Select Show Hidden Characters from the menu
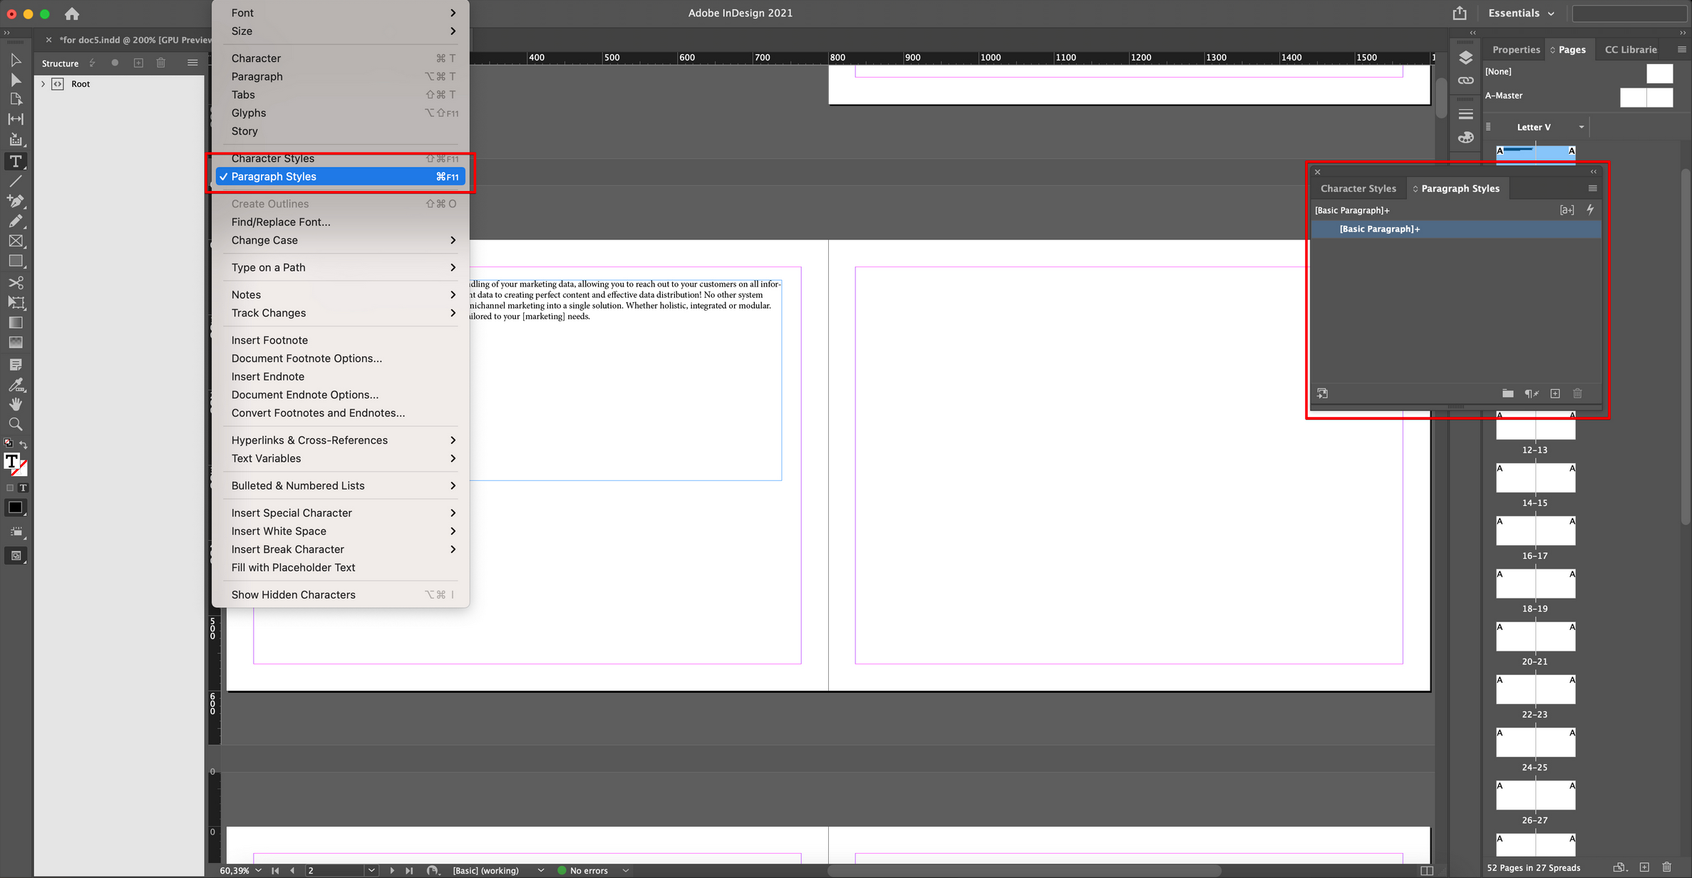Viewport: 1692px width, 878px height. (293, 594)
